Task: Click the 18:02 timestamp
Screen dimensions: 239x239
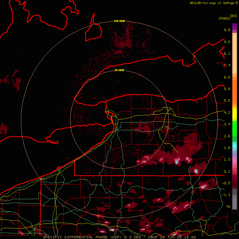Action: click(190, 237)
